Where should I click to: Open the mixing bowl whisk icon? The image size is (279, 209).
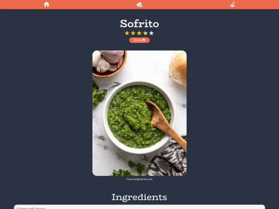pyautogui.click(x=233, y=5)
